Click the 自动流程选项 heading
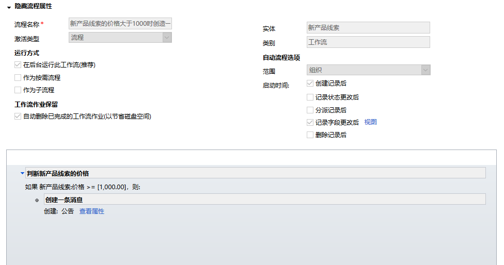 pos(281,58)
